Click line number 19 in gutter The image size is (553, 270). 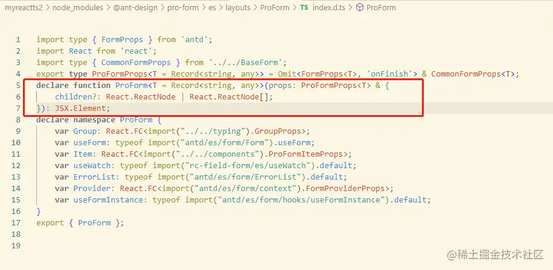pyautogui.click(x=16, y=246)
